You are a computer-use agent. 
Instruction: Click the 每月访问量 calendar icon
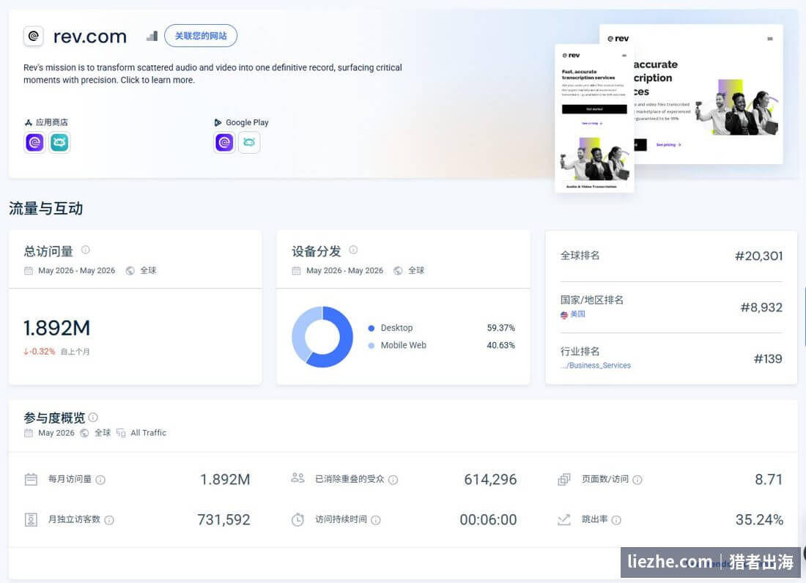tap(31, 479)
